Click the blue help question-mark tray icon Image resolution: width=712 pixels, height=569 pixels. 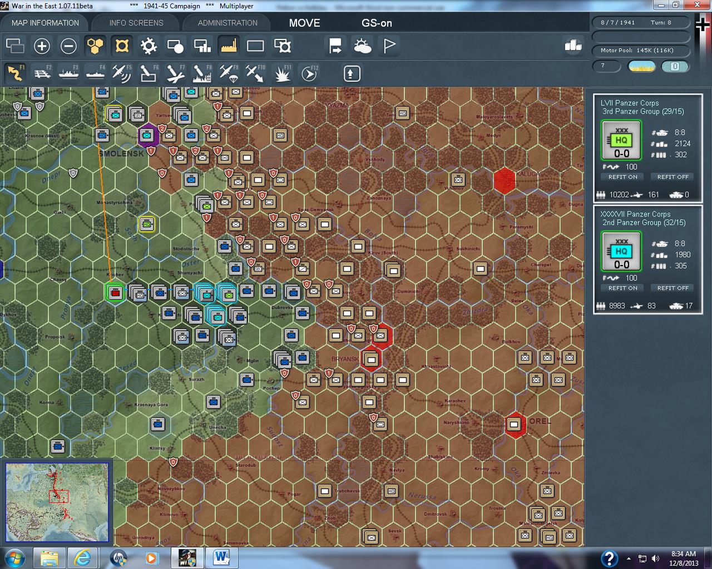coord(610,558)
